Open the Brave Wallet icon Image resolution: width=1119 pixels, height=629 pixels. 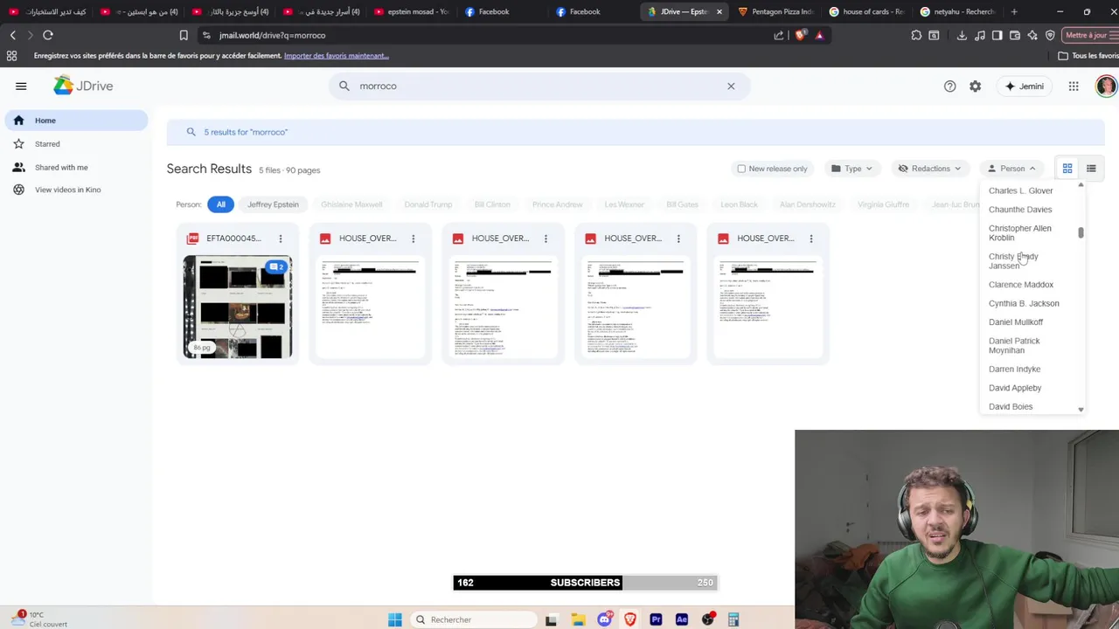click(x=1015, y=35)
